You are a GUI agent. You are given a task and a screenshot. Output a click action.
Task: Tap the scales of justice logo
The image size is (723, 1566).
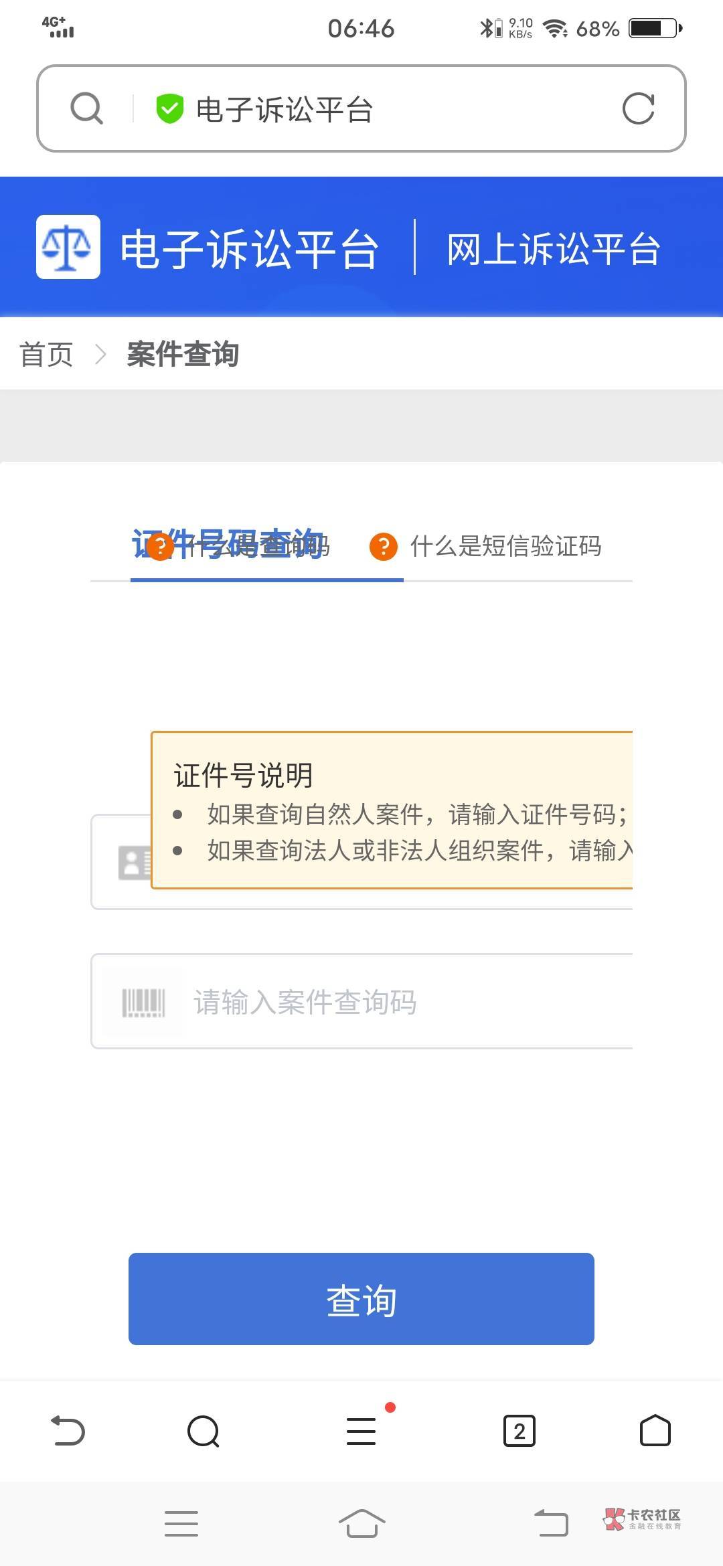[x=68, y=247]
